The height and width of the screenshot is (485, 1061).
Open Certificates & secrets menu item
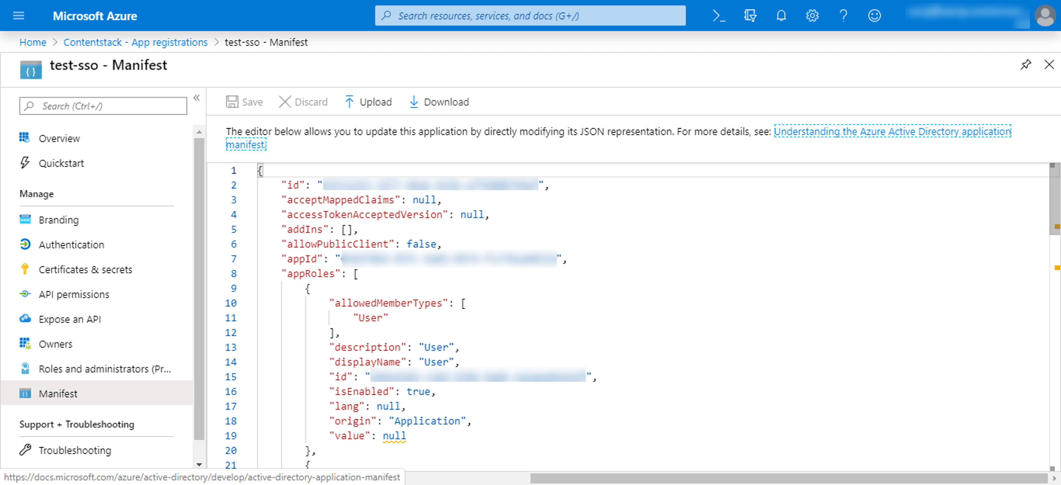coord(85,269)
